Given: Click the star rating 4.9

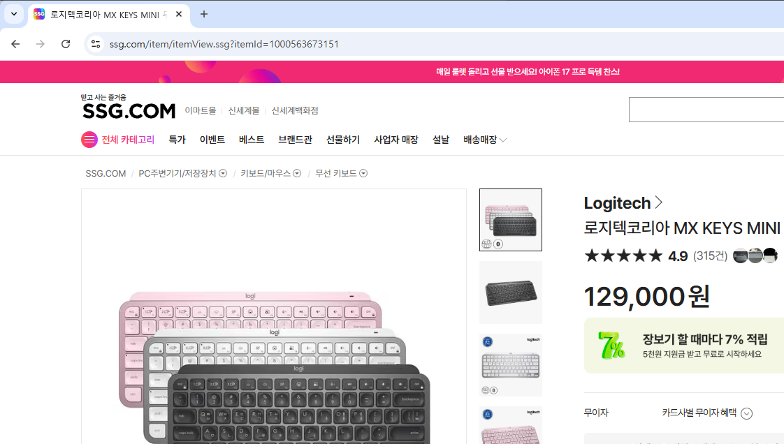Looking at the screenshot, I should click(635, 256).
